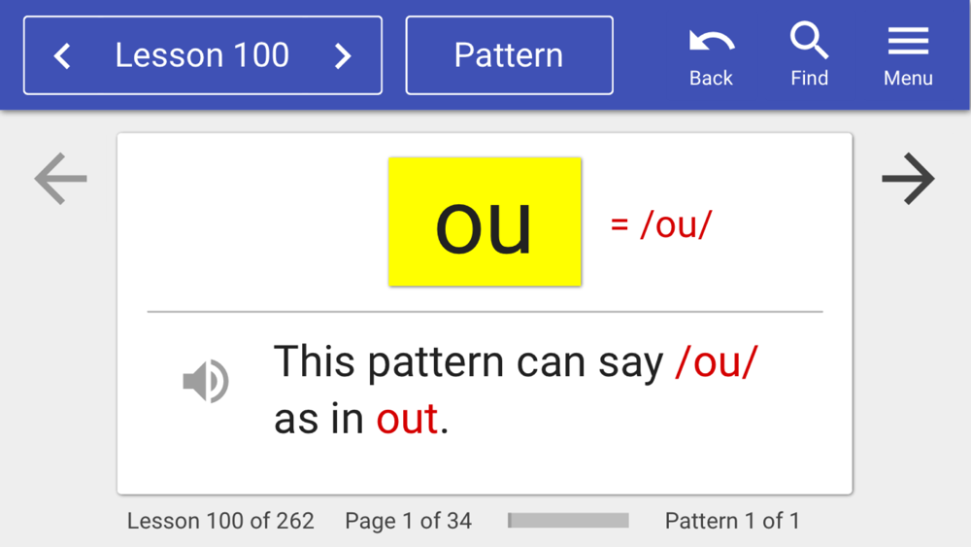
Task: Tap the red example word "out"
Action: click(x=407, y=420)
